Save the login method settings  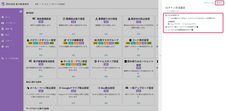point(219,3)
